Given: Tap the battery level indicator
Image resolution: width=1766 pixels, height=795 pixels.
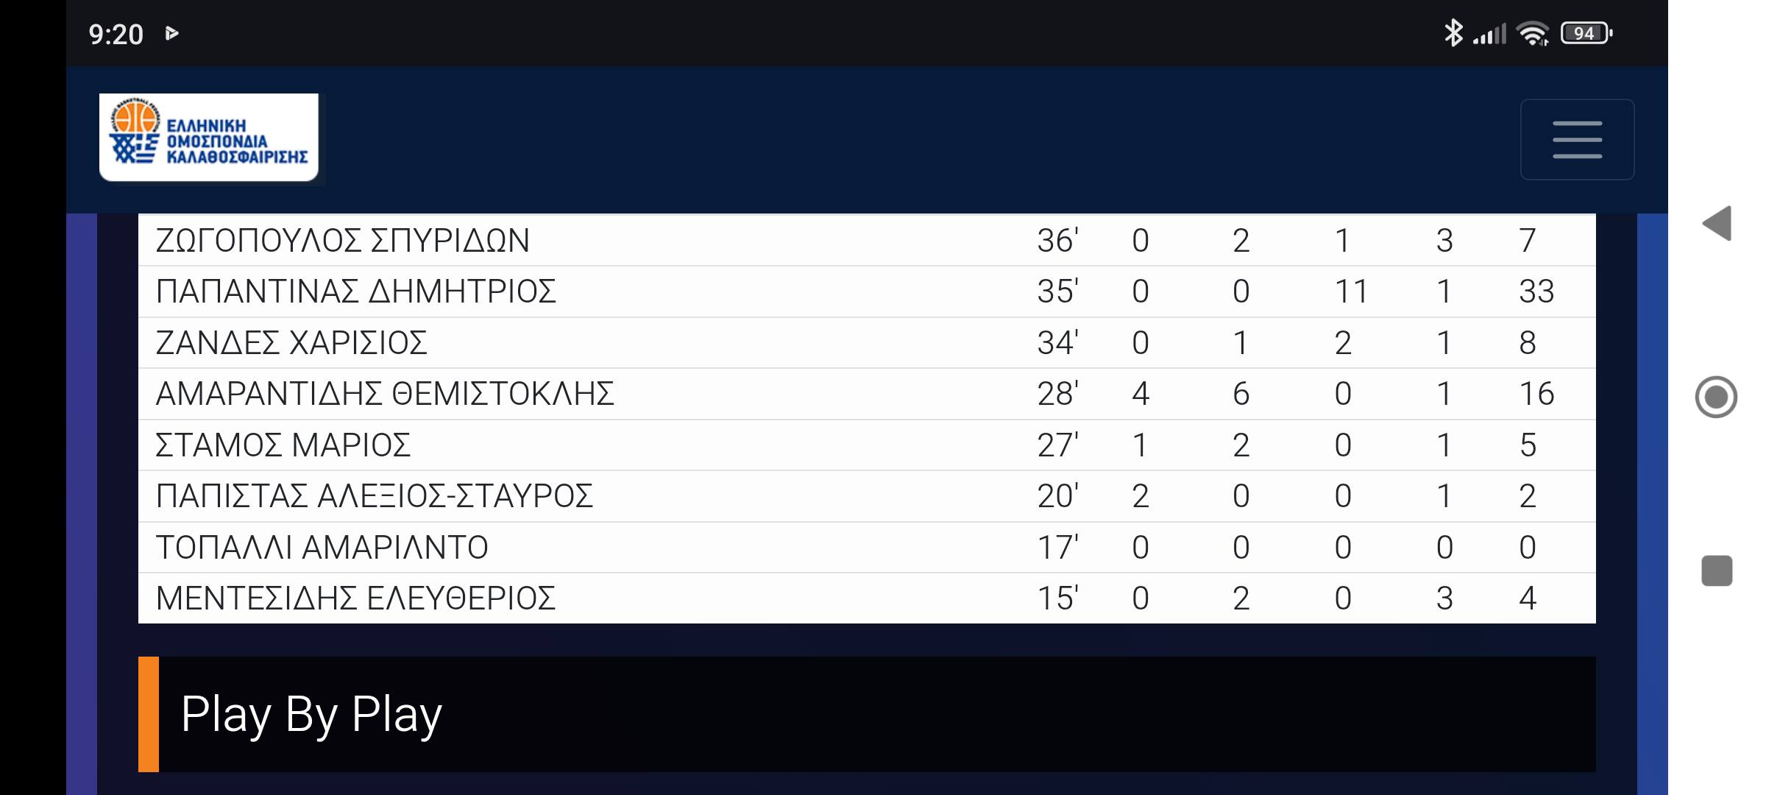Looking at the screenshot, I should pyautogui.click(x=1586, y=34).
